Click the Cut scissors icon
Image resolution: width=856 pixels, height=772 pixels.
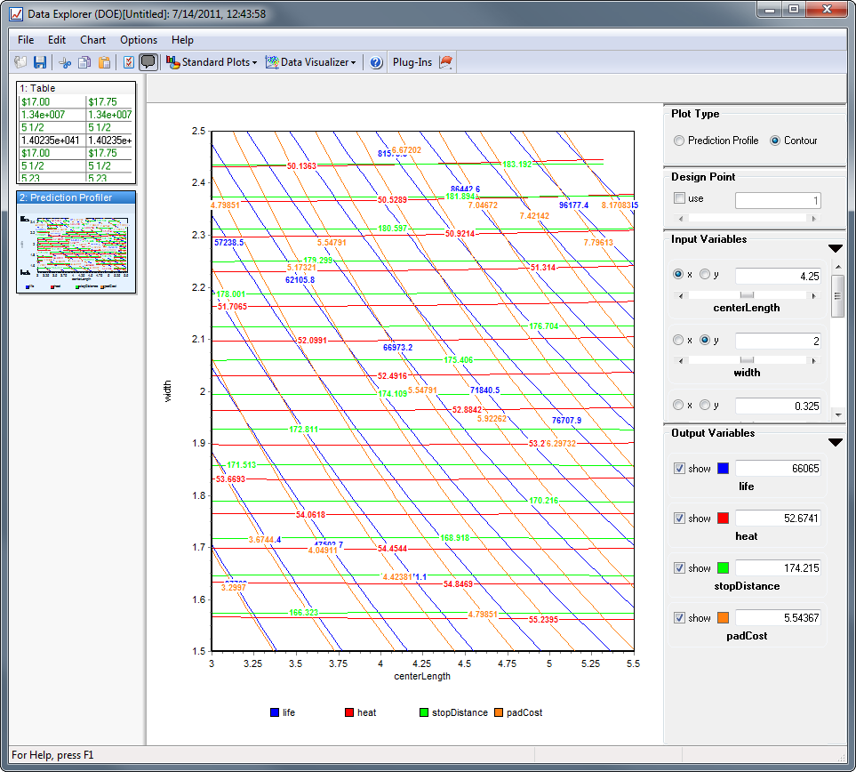click(x=64, y=62)
